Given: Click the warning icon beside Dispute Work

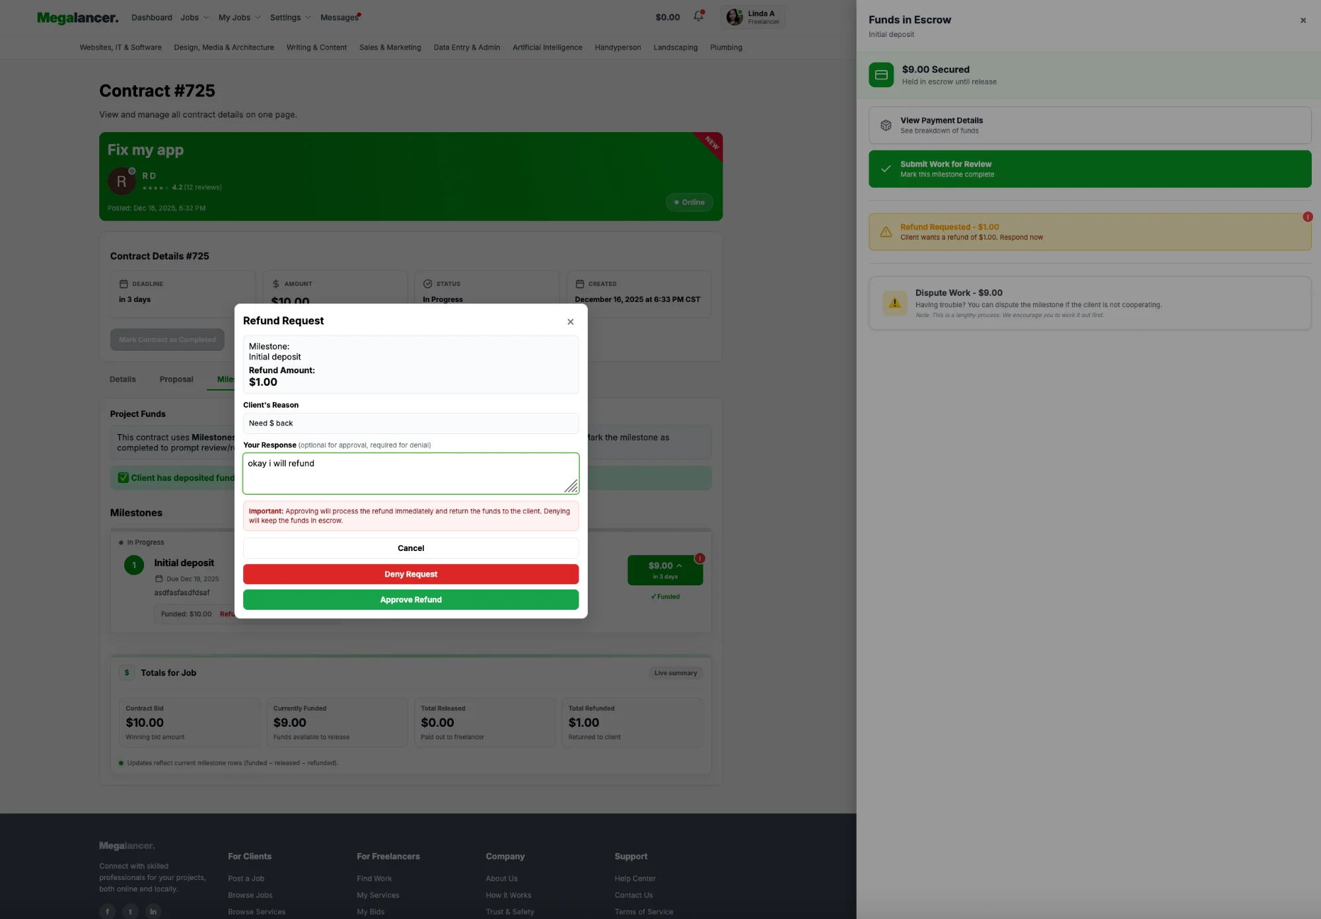Looking at the screenshot, I should pos(895,303).
